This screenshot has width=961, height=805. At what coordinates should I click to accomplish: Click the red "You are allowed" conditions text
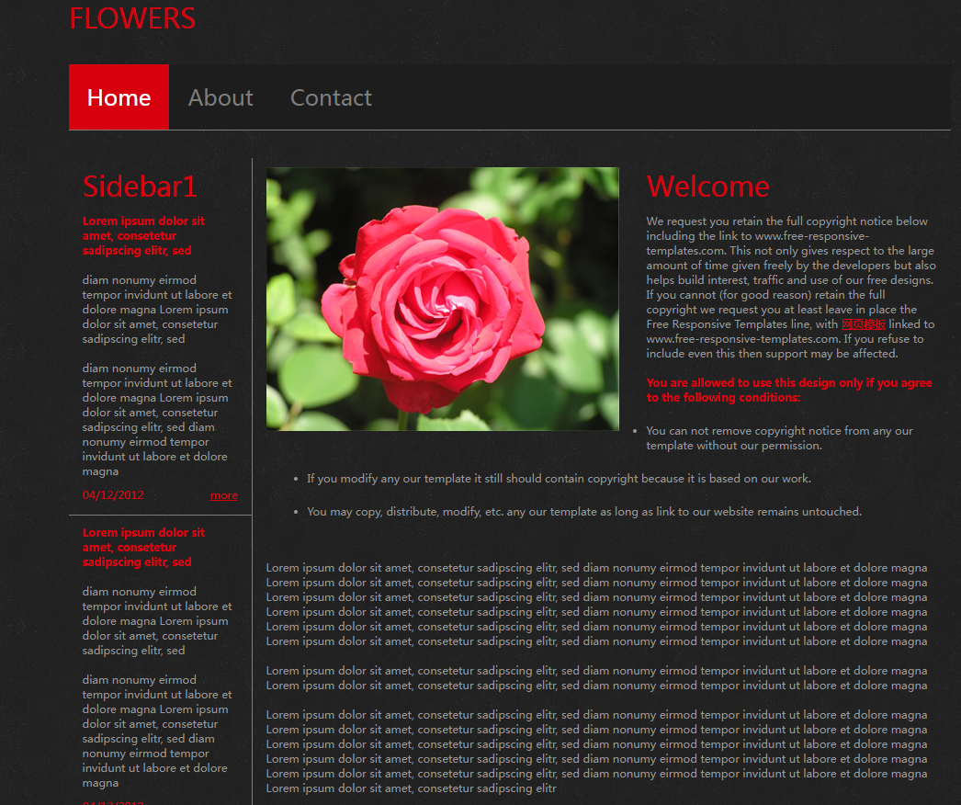click(x=788, y=391)
